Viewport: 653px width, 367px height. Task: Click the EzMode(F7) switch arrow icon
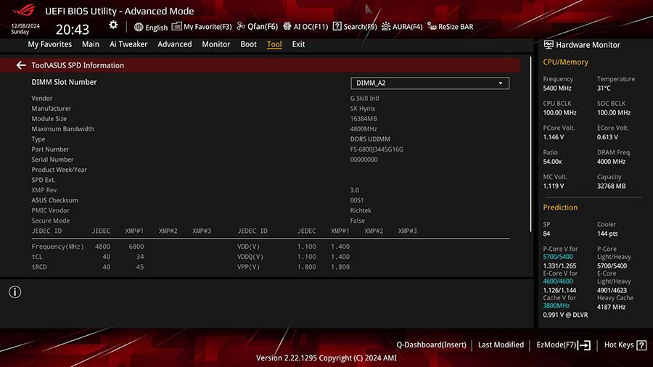tap(584, 345)
